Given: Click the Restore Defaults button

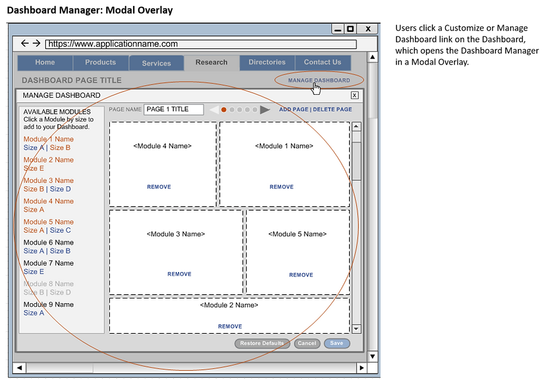Looking at the screenshot, I should point(262,343).
